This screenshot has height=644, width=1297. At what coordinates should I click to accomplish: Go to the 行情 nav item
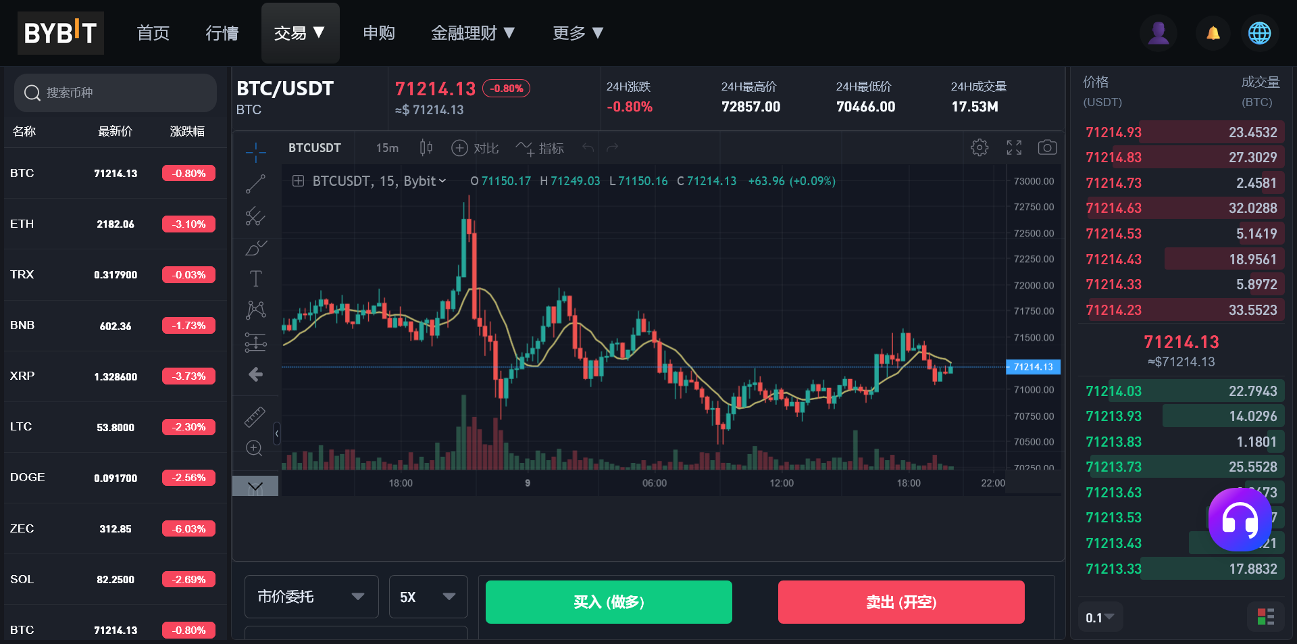pyautogui.click(x=222, y=32)
